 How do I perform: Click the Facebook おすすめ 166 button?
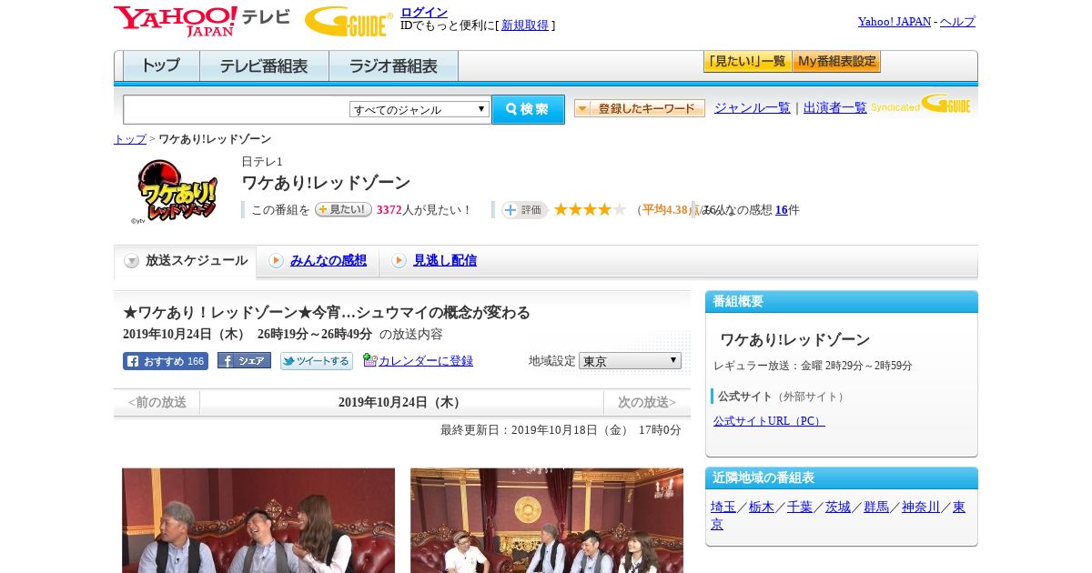tap(166, 361)
